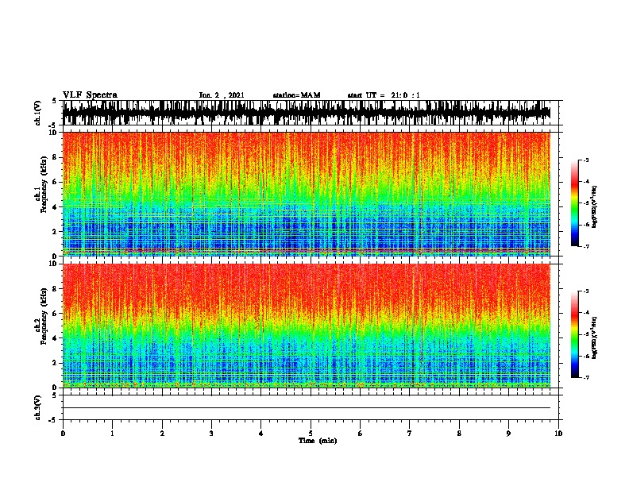This screenshot has width=629, height=486.
Task: Click the ch.1 spectrogram color scale bar
Action: (575, 203)
